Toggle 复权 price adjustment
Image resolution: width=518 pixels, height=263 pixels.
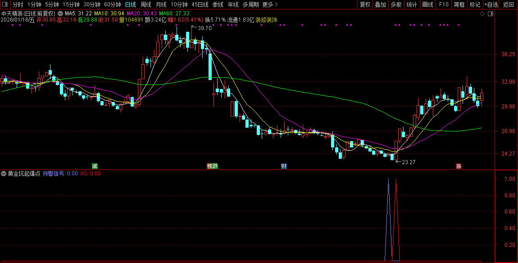pyautogui.click(x=365, y=4)
